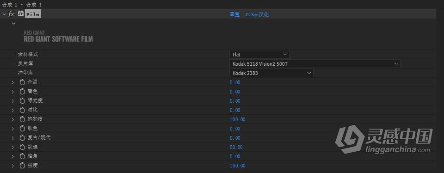Click the 合成 2 • 合成 1 panel header
The width and height of the screenshot is (444, 173).
(22, 4)
